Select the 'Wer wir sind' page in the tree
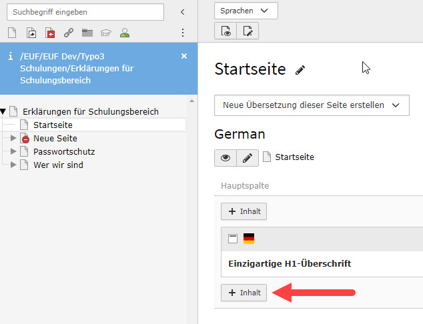This screenshot has width=423, height=324. (x=58, y=165)
